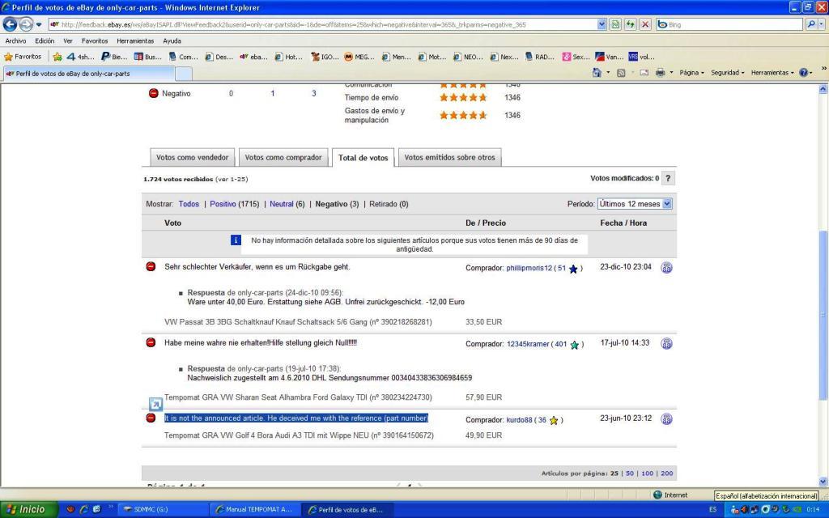This screenshot has width=829, height=518.
Task: Open the eba... eBay bookmark
Action: tap(253, 57)
